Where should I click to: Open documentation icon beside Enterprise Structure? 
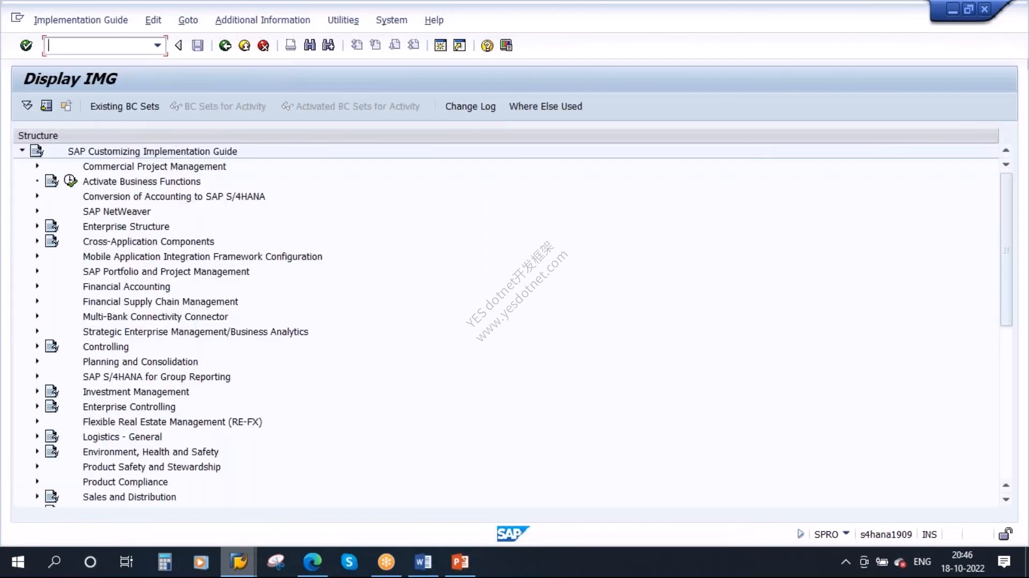(51, 226)
